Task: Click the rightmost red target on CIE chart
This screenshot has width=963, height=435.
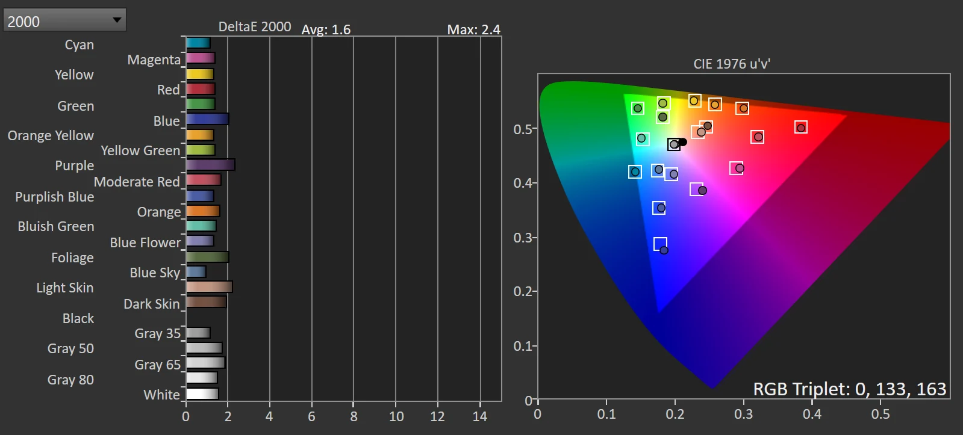Action: (800, 128)
